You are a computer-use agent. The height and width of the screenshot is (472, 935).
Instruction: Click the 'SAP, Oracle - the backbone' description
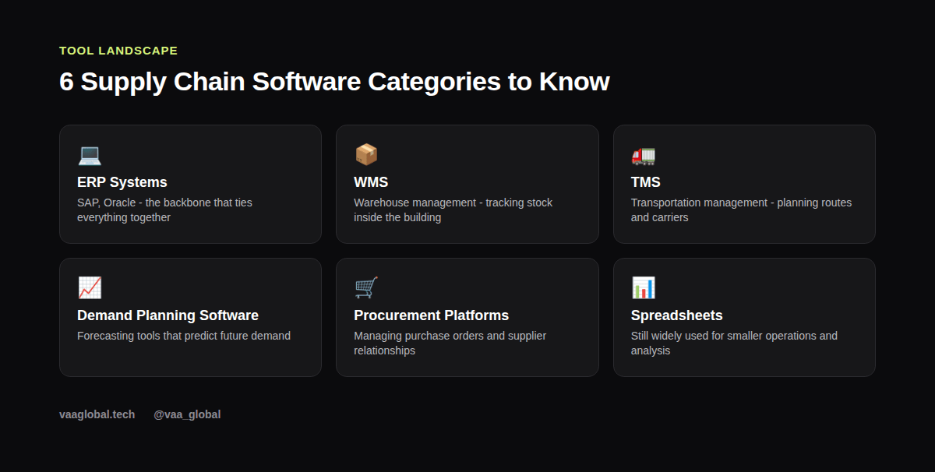click(164, 210)
